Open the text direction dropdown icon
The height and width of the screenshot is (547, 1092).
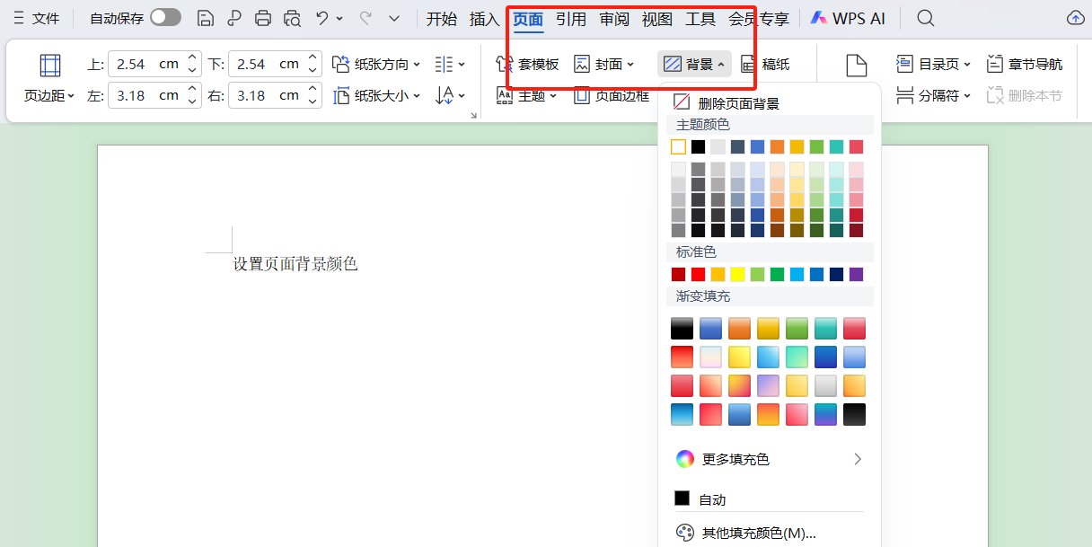pos(449,95)
